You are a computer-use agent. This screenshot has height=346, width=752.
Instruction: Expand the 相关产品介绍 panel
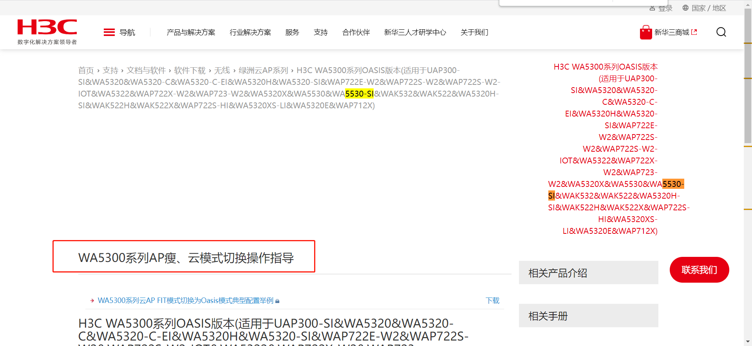click(x=588, y=272)
